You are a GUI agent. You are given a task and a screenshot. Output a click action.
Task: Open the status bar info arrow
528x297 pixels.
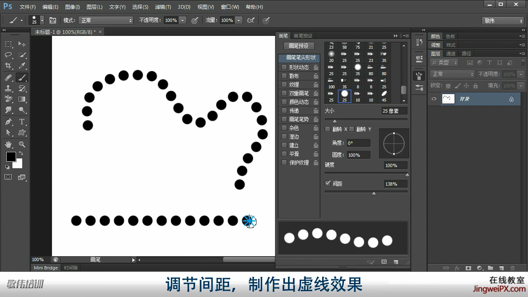click(133, 260)
